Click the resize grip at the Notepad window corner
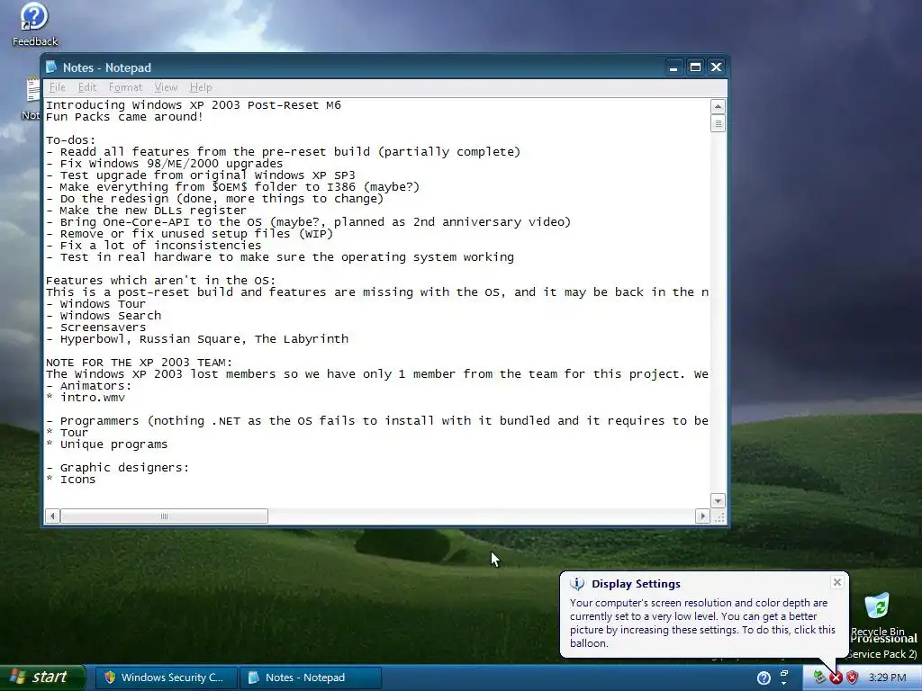This screenshot has width=922, height=691. click(x=719, y=517)
